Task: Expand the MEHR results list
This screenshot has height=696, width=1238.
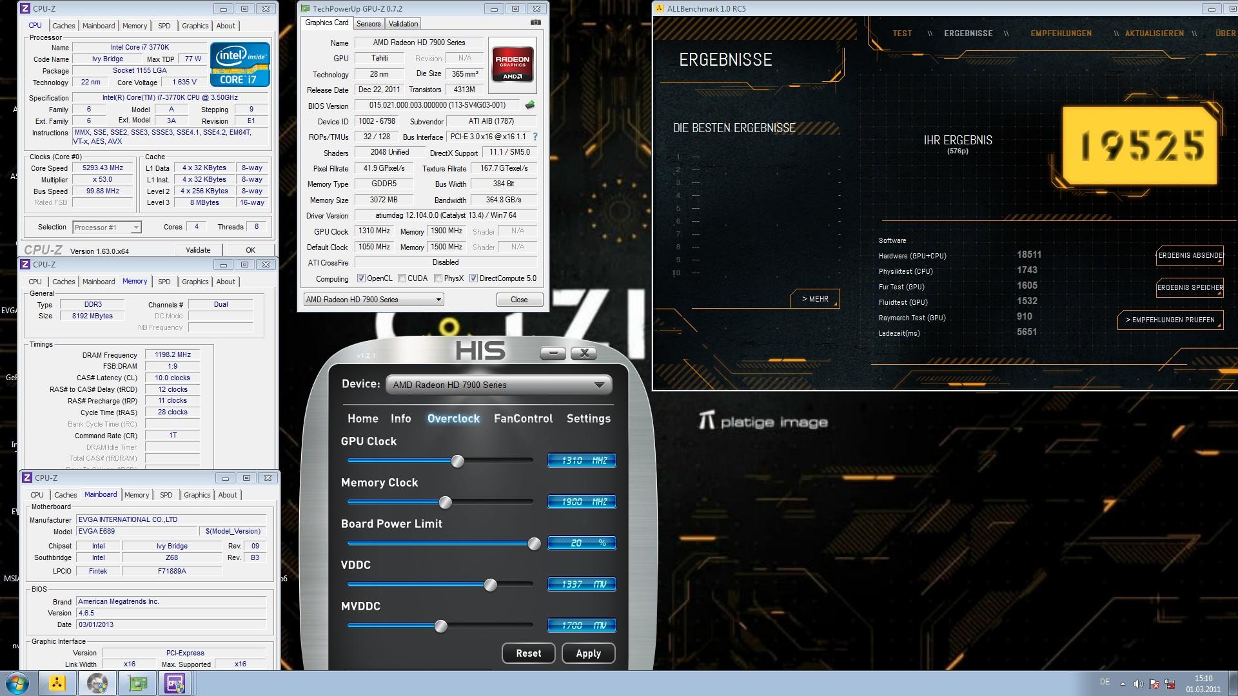Action: [815, 298]
